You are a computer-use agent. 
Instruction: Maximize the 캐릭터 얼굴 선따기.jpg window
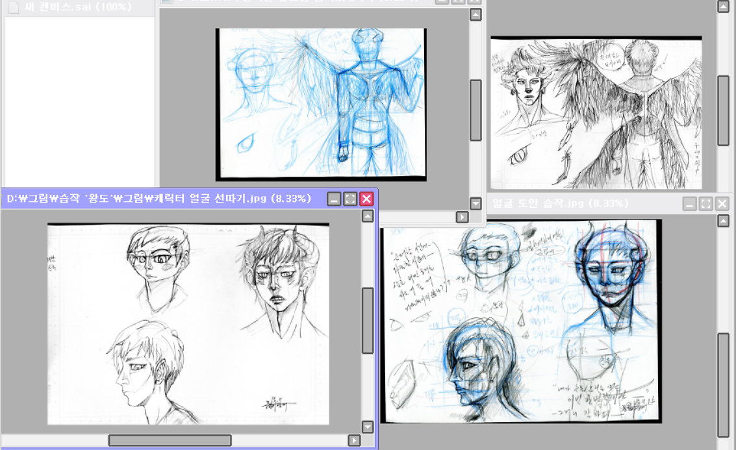click(350, 199)
